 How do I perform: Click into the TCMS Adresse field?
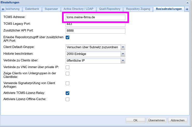(95, 17)
